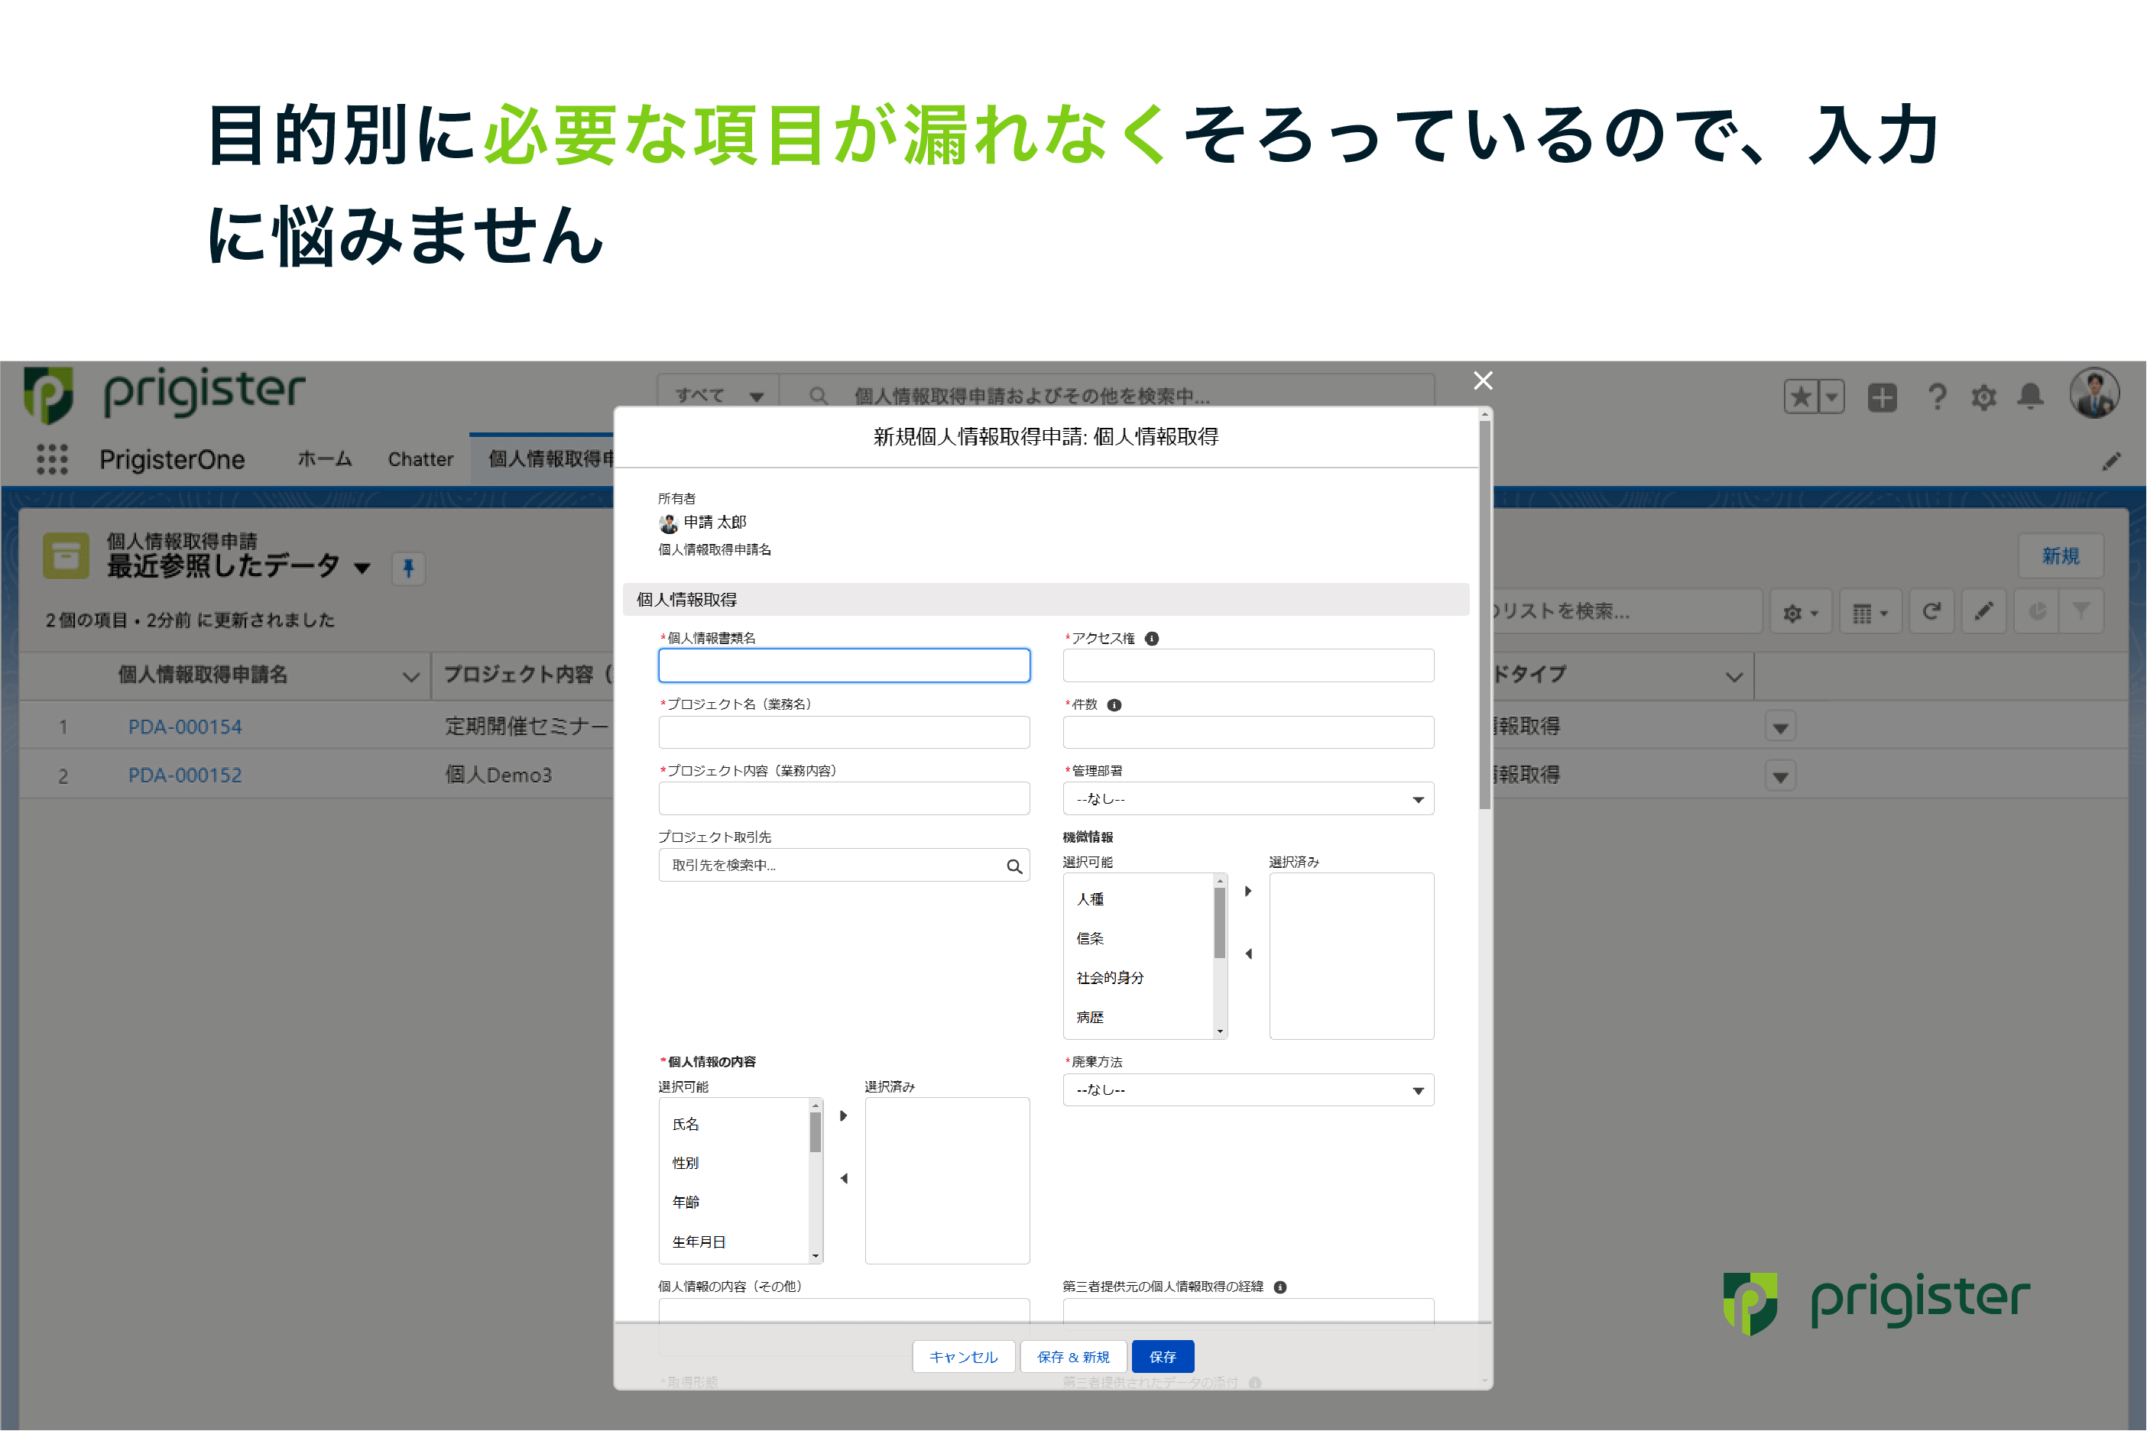2147x1431 pixels.
Task: Move 個人情報の内容 item to 選択済み
Action: [844, 1116]
